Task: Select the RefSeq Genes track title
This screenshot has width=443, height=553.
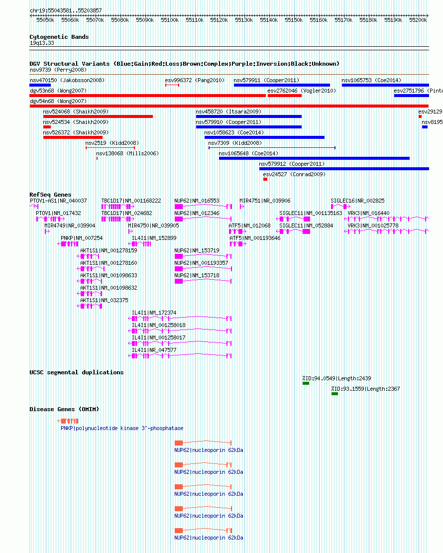Action: pos(50,195)
